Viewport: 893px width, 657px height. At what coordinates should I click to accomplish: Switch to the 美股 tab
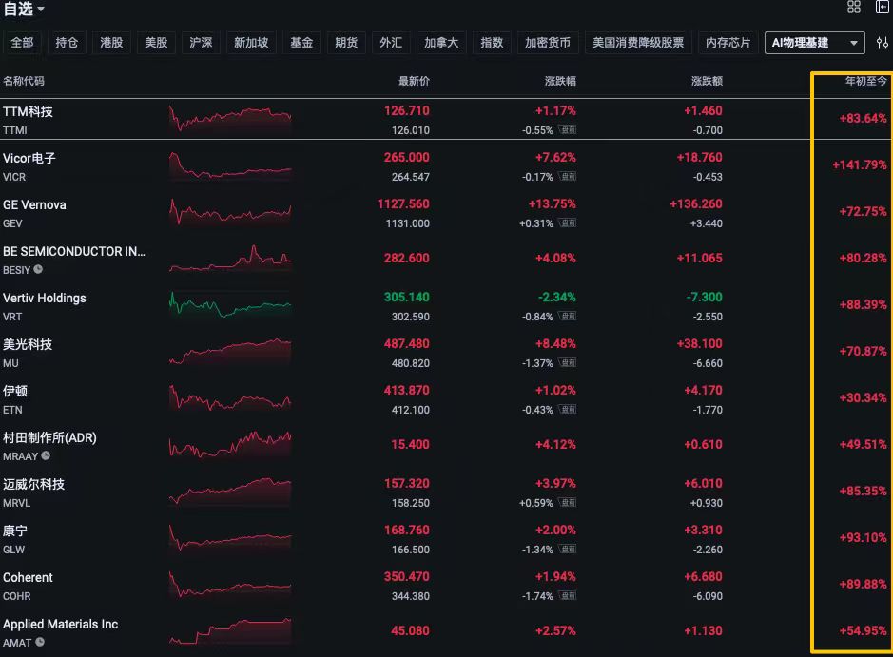coord(156,43)
